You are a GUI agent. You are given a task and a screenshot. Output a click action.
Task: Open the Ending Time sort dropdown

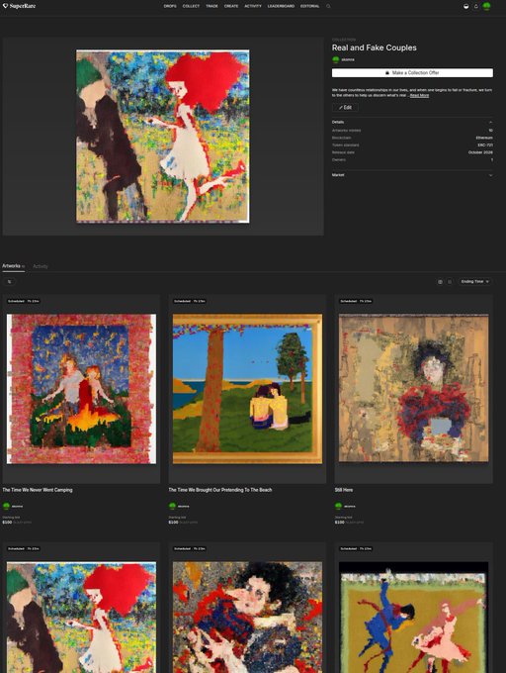pos(474,281)
